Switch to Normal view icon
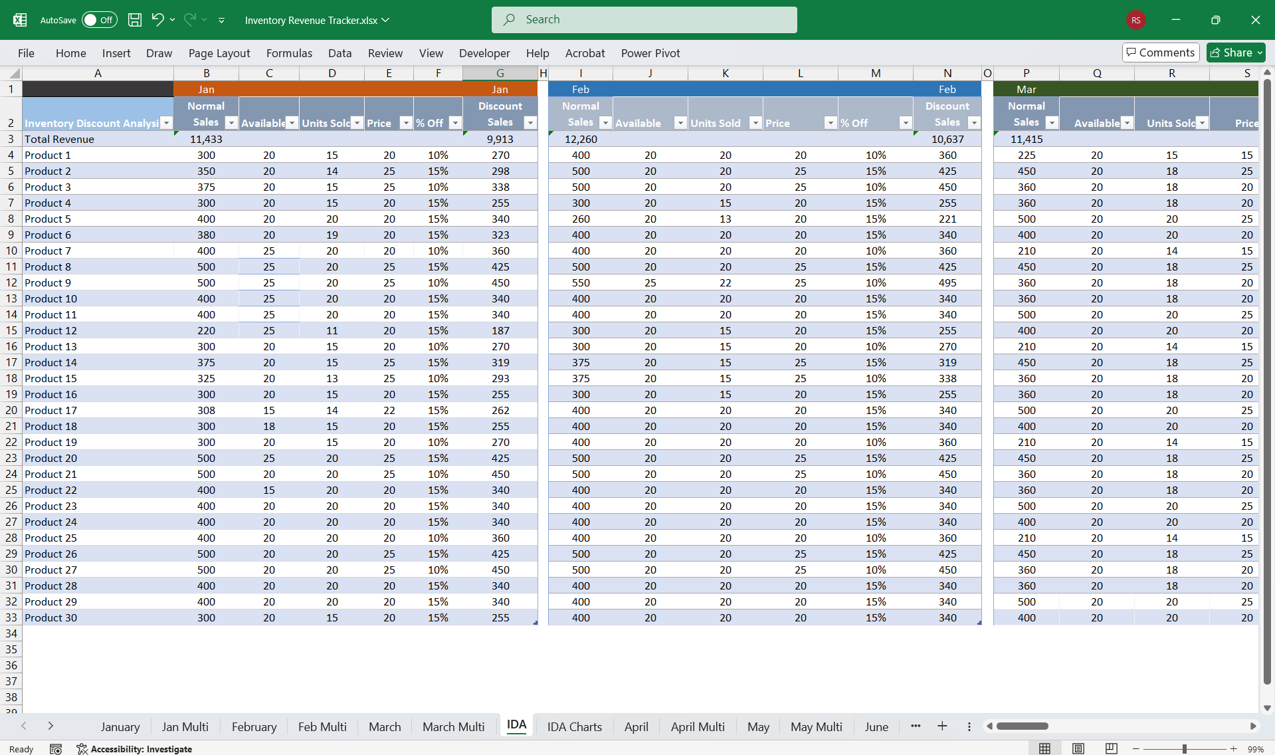This screenshot has width=1275, height=755. click(x=1044, y=748)
